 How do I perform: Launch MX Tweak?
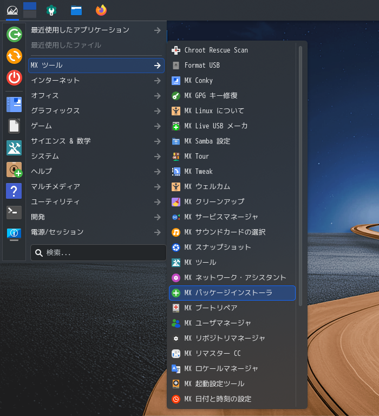232,171
